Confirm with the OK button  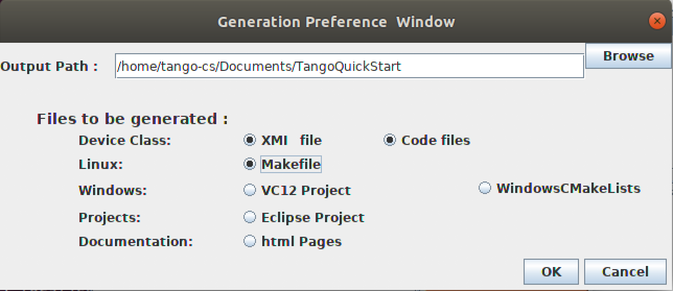[551, 272]
